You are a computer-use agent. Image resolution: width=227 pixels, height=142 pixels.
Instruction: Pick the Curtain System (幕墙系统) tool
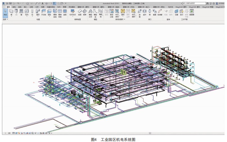(x=55, y=13)
